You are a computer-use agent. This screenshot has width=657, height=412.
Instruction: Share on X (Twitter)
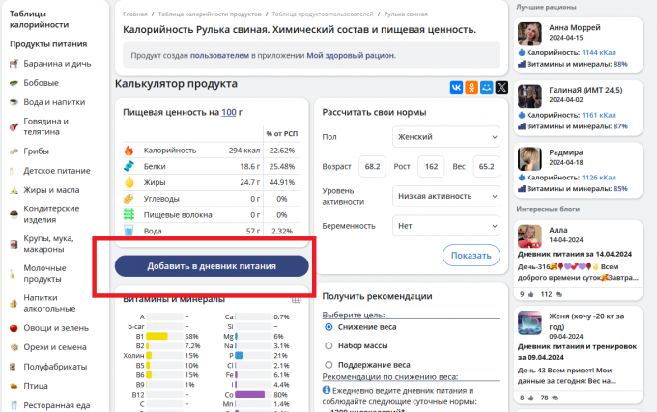501,87
